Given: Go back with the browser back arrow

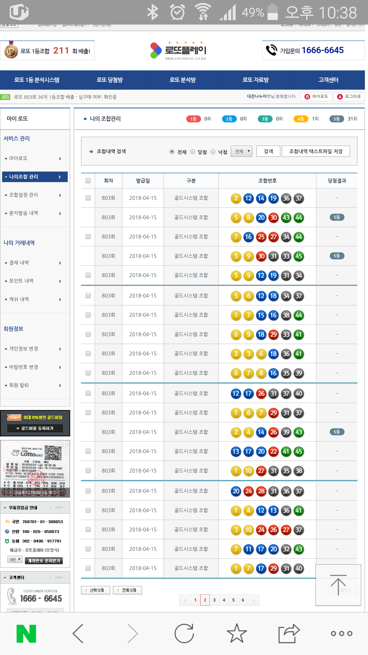Looking at the screenshot, I should 78,634.
